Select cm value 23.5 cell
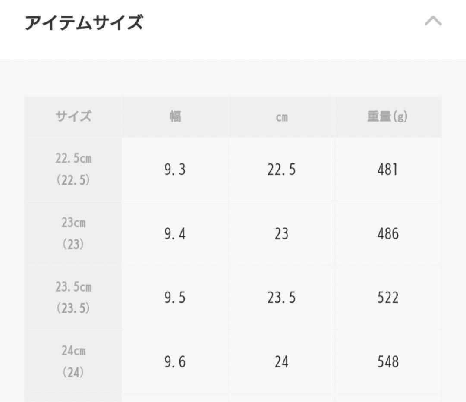The image size is (466, 402). 281,298
